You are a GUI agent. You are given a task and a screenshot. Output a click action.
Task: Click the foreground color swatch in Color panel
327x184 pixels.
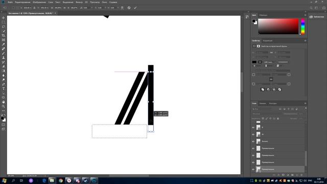click(253, 21)
